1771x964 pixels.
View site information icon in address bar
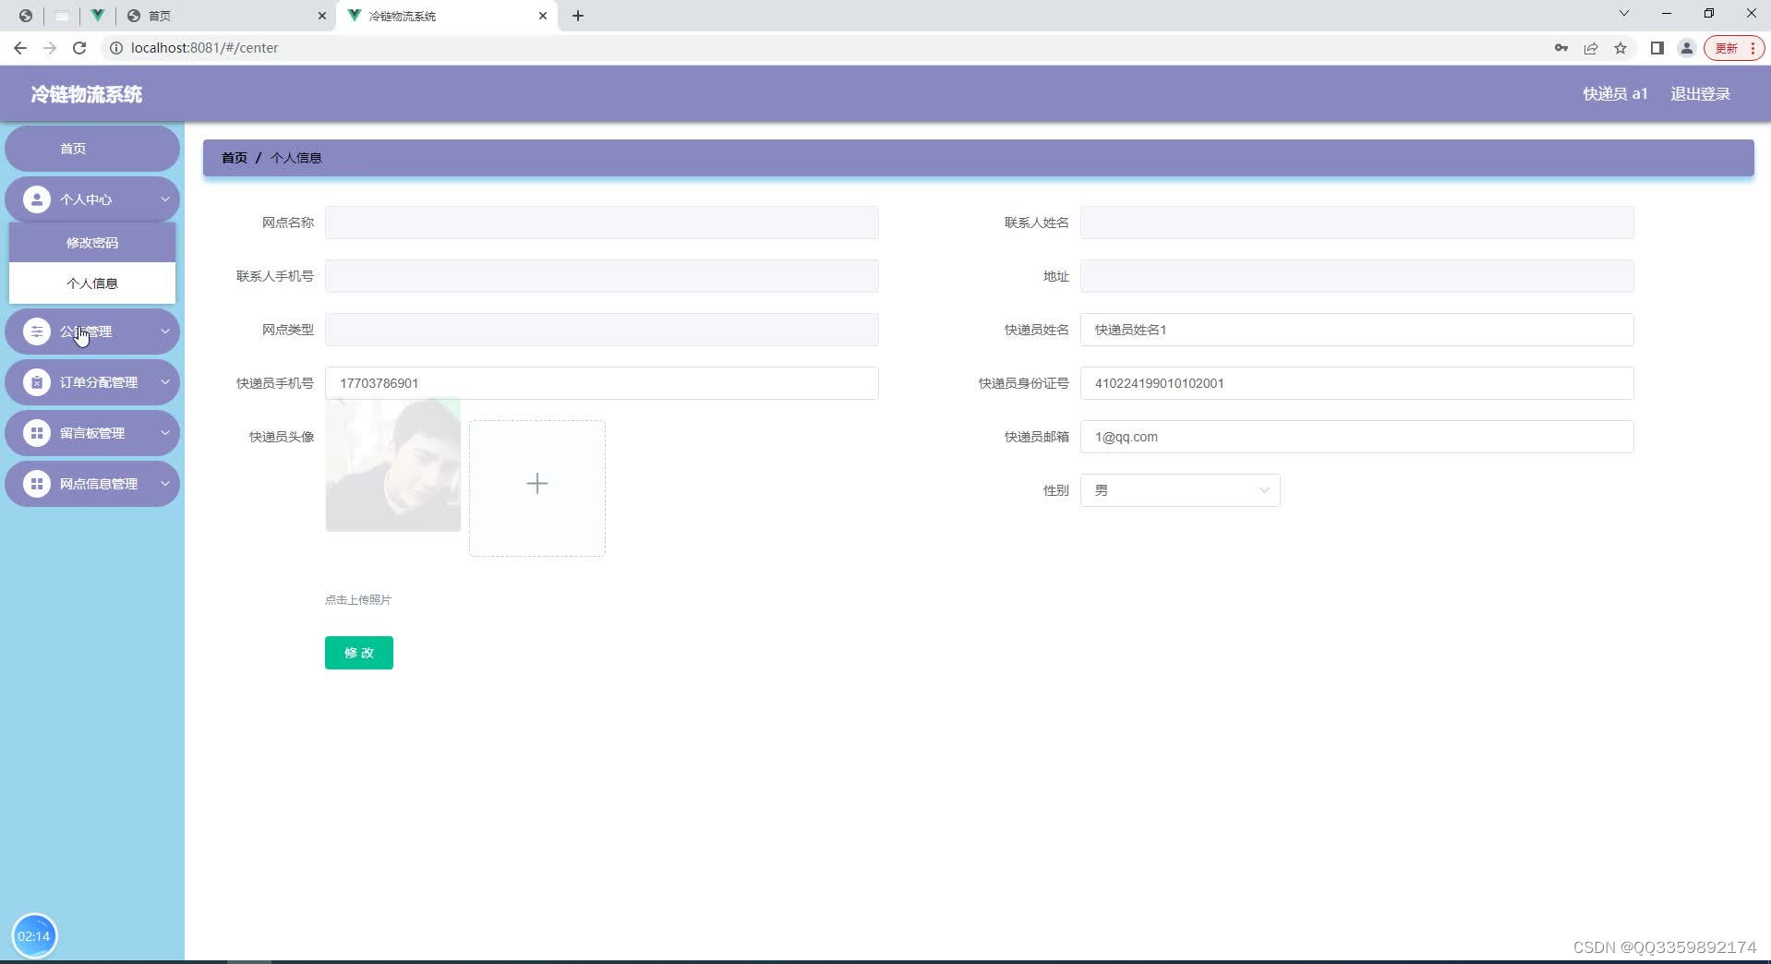(x=116, y=48)
